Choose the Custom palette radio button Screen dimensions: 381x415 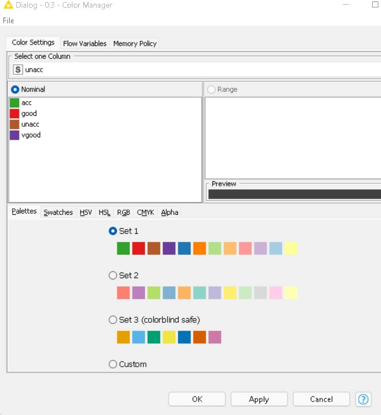click(113, 364)
